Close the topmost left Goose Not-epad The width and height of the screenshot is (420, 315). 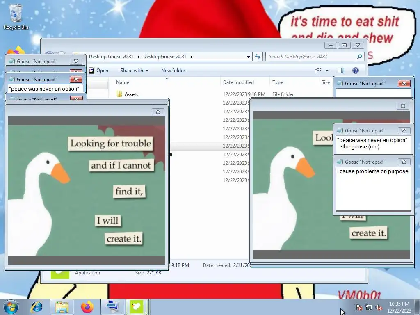tap(76, 62)
